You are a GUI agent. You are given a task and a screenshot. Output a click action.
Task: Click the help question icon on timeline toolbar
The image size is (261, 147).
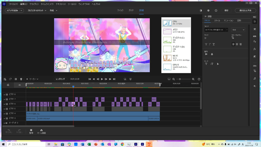[x=199, y=79]
